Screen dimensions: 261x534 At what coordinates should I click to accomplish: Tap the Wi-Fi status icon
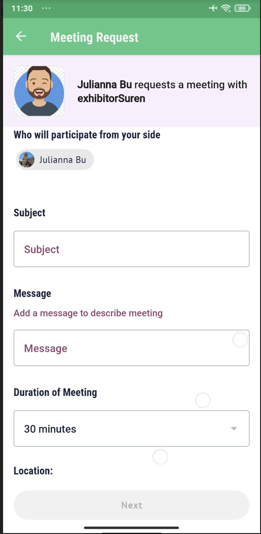coord(226,8)
